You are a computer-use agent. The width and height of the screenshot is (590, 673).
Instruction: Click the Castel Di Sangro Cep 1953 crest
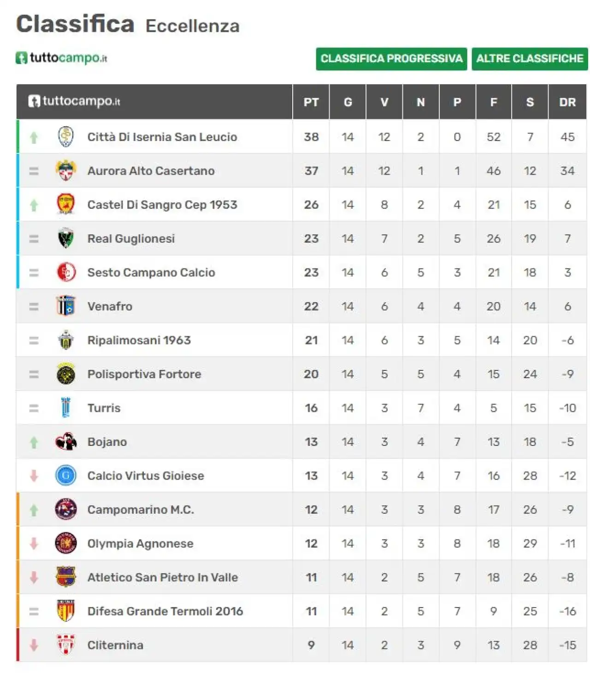click(x=66, y=205)
